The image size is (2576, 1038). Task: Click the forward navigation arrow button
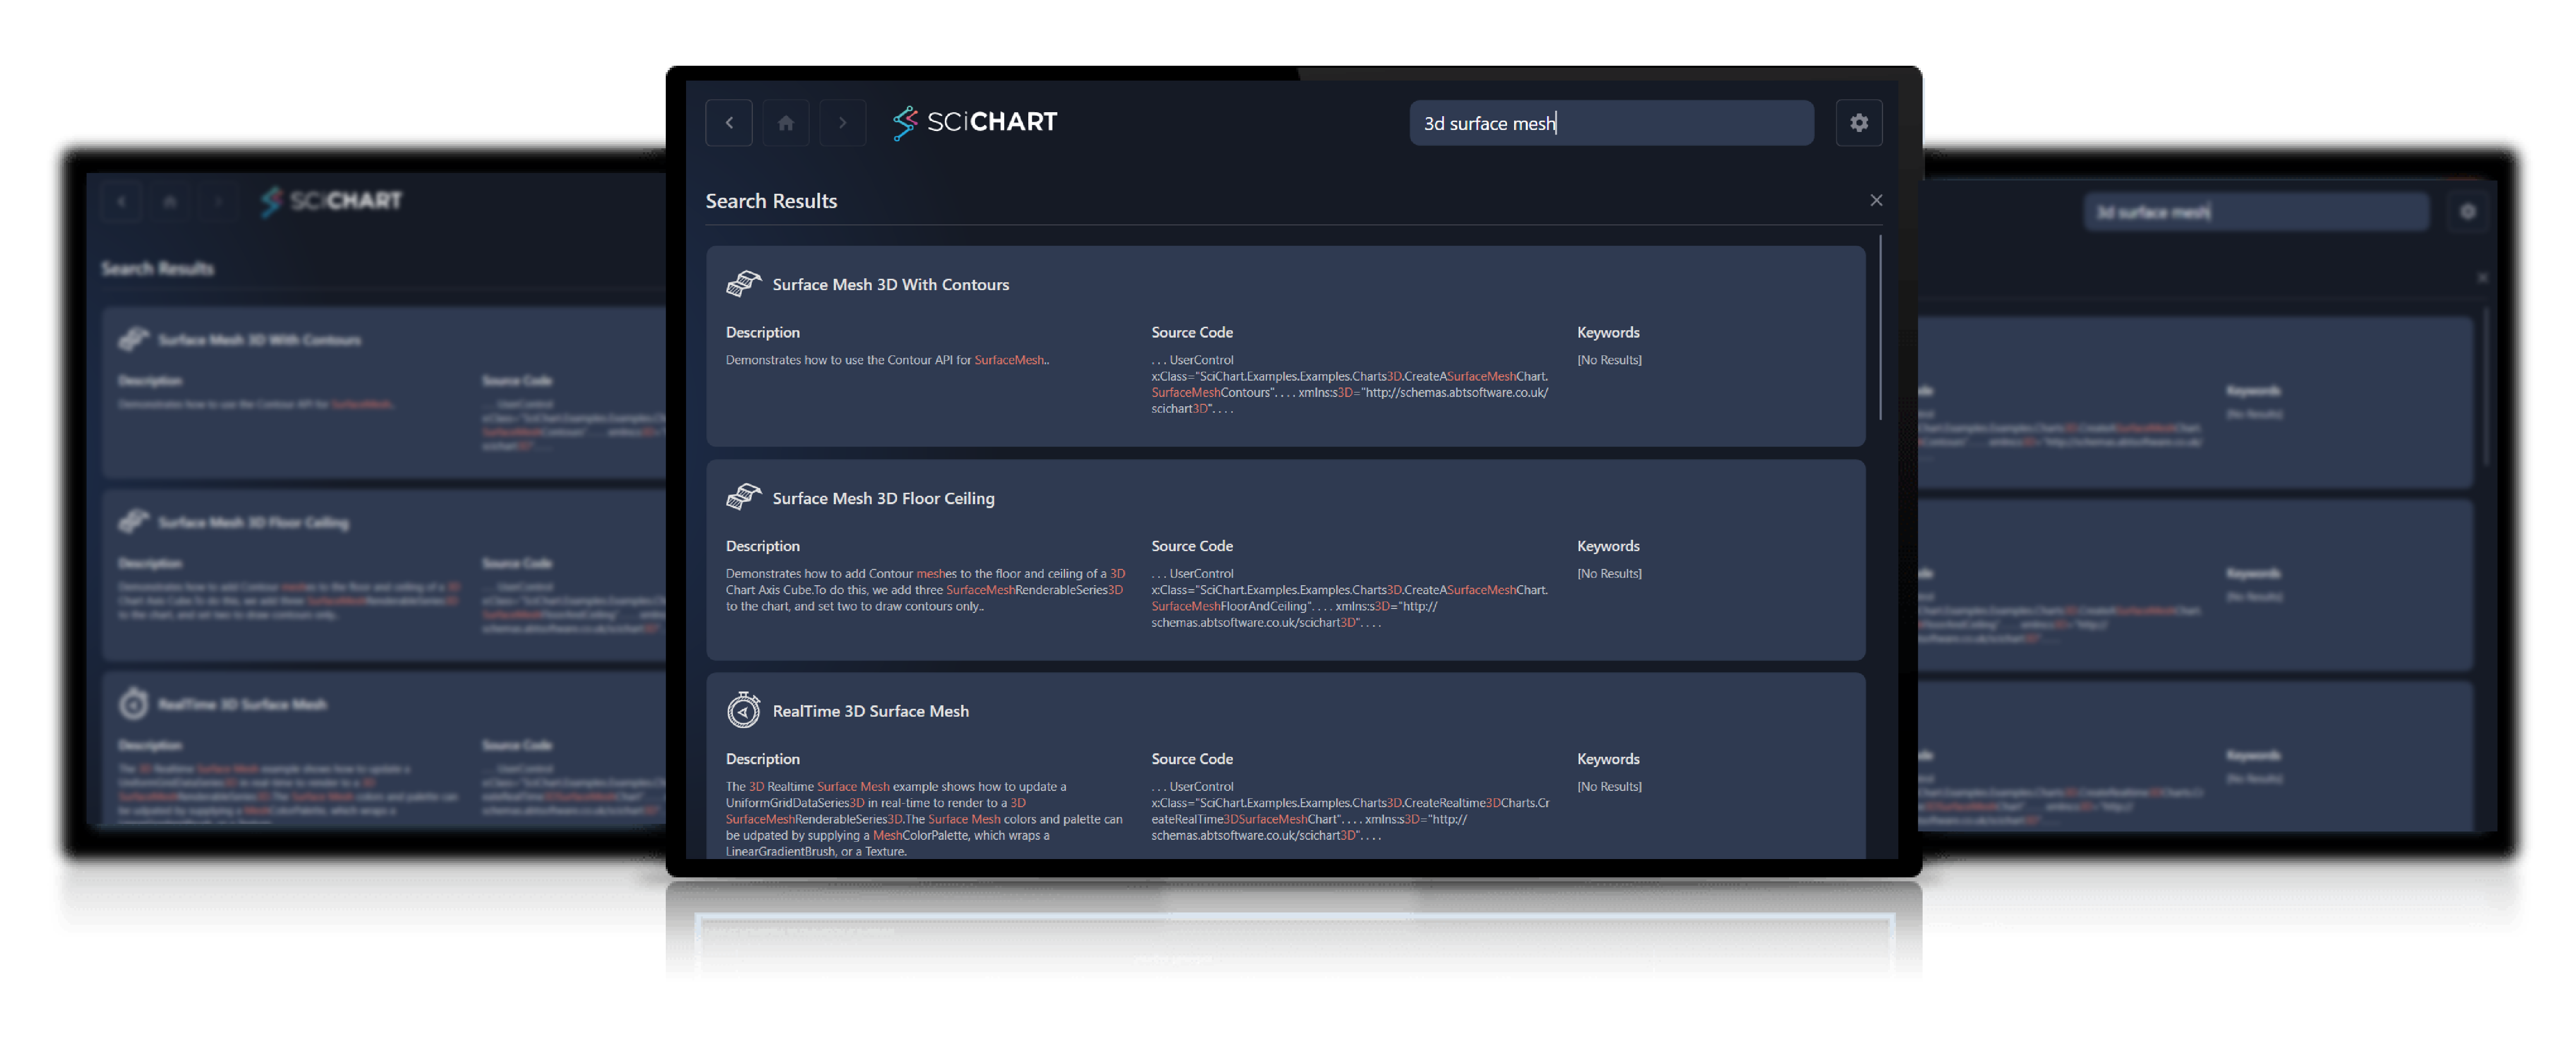[842, 123]
